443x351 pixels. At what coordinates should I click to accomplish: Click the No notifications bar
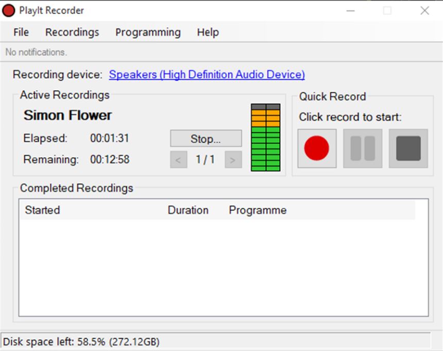pyautogui.click(x=36, y=52)
